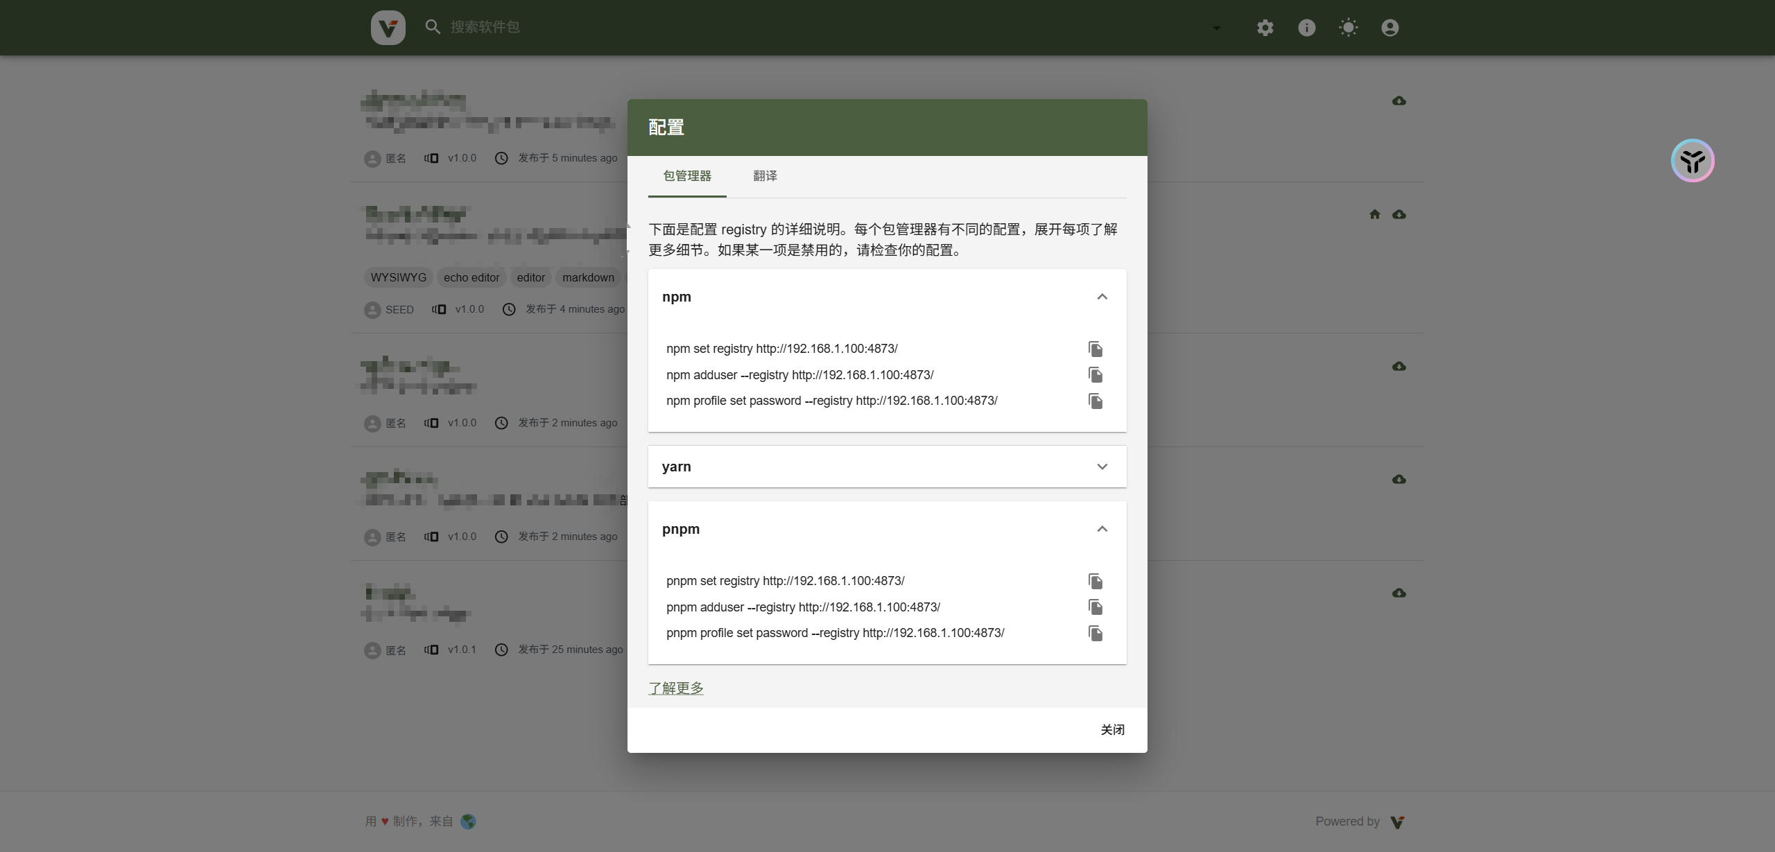
Task: Open the user account icon
Action: pyautogui.click(x=1390, y=28)
